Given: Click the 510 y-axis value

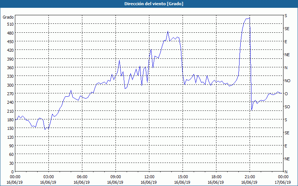Looking at the screenshot, I should pyautogui.click(x=10, y=24).
